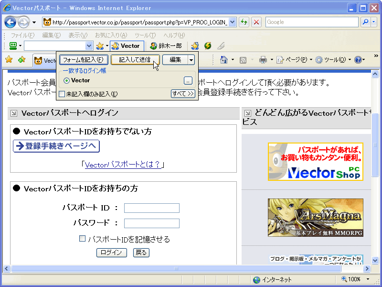The height and width of the screenshot is (287, 382).
Task: Click the Add to Favorites star-plus icon
Action: click(22, 59)
